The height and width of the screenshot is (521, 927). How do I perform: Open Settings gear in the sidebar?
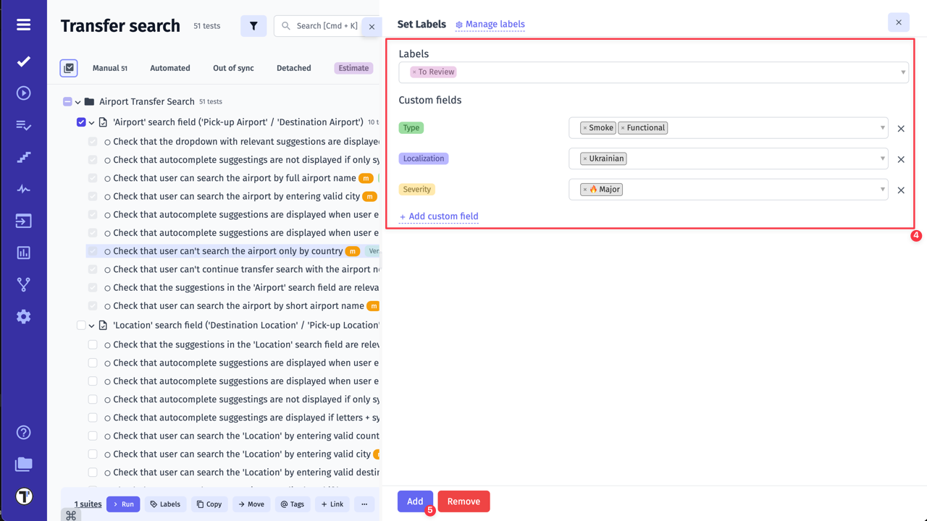coord(24,315)
